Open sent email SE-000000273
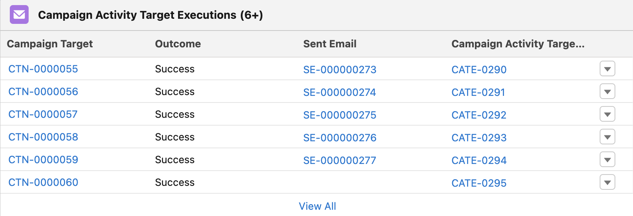633x216 pixels. [x=340, y=70]
